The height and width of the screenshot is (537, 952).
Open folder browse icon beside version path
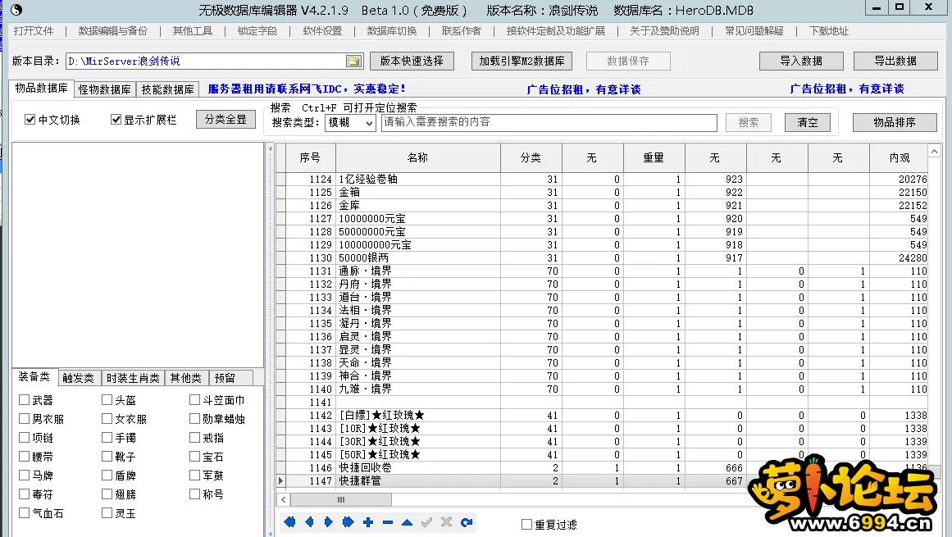click(x=353, y=61)
